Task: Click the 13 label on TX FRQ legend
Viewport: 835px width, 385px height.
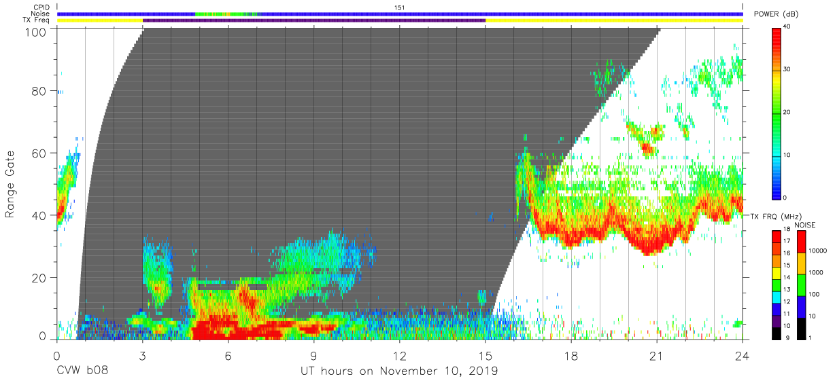Action: [x=787, y=289]
